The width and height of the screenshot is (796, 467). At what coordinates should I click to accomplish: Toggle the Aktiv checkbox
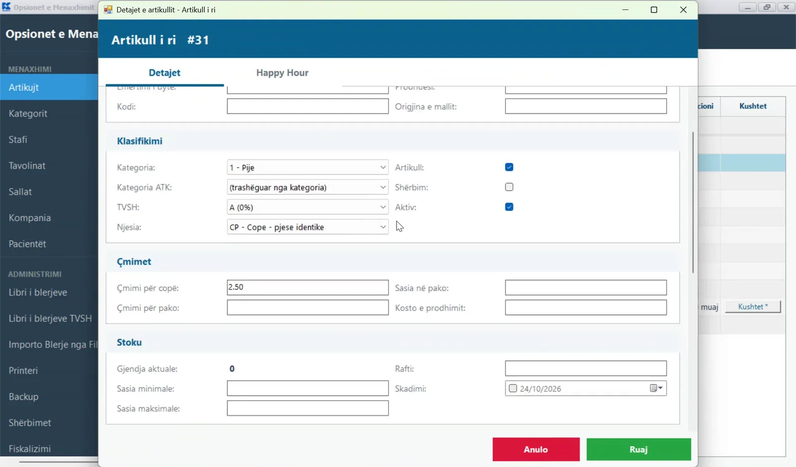click(x=509, y=207)
